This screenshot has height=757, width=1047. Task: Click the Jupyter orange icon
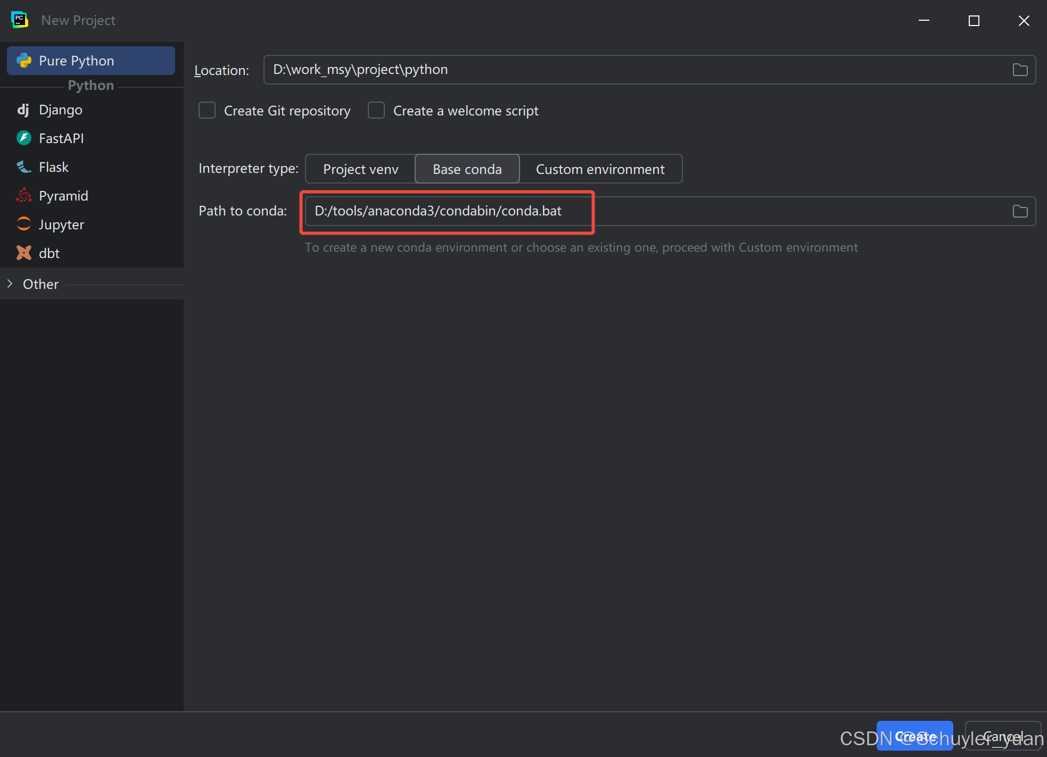tap(24, 224)
